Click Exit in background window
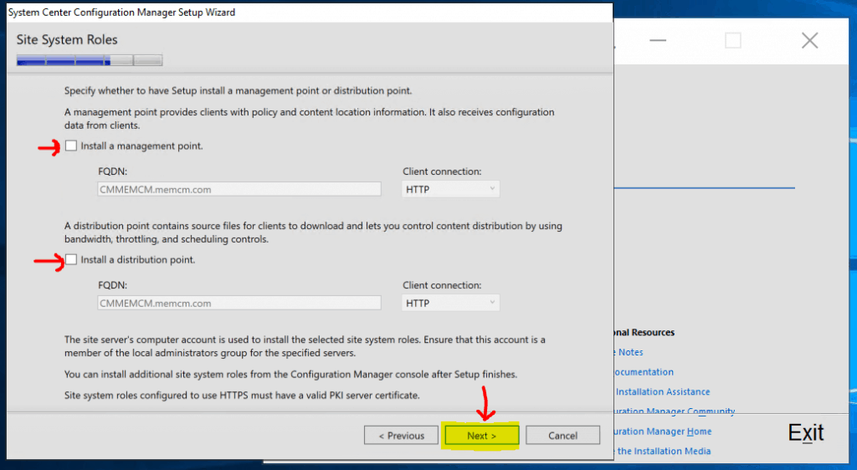 pyautogui.click(x=806, y=433)
